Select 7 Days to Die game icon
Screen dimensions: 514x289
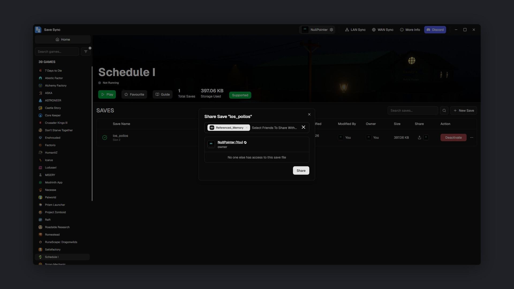coord(40,71)
